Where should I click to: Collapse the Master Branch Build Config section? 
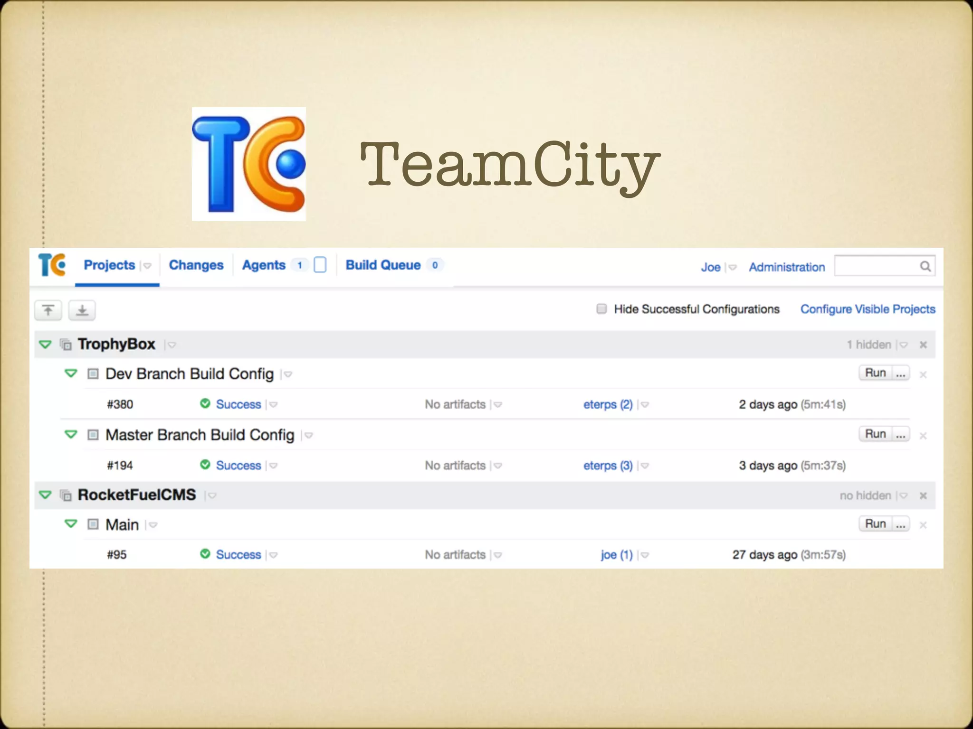coord(71,434)
